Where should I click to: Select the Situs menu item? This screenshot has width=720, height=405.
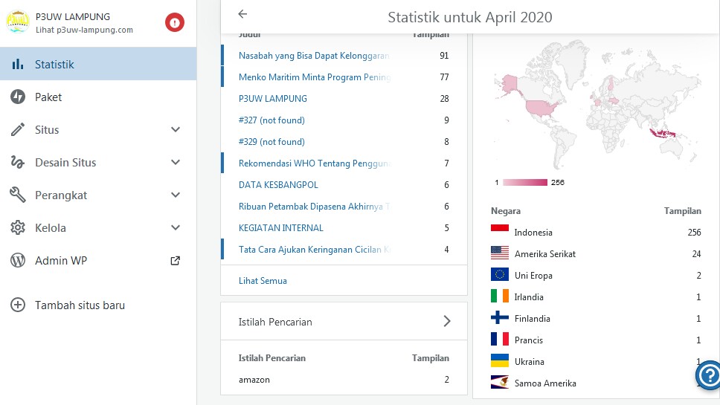(x=98, y=130)
